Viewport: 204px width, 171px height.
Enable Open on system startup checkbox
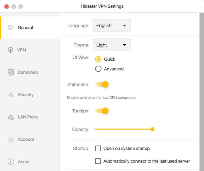[98, 149]
